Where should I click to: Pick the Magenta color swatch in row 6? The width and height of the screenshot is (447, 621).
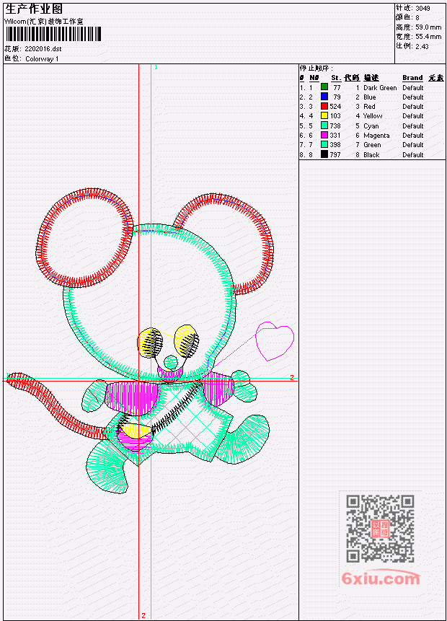(x=324, y=135)
